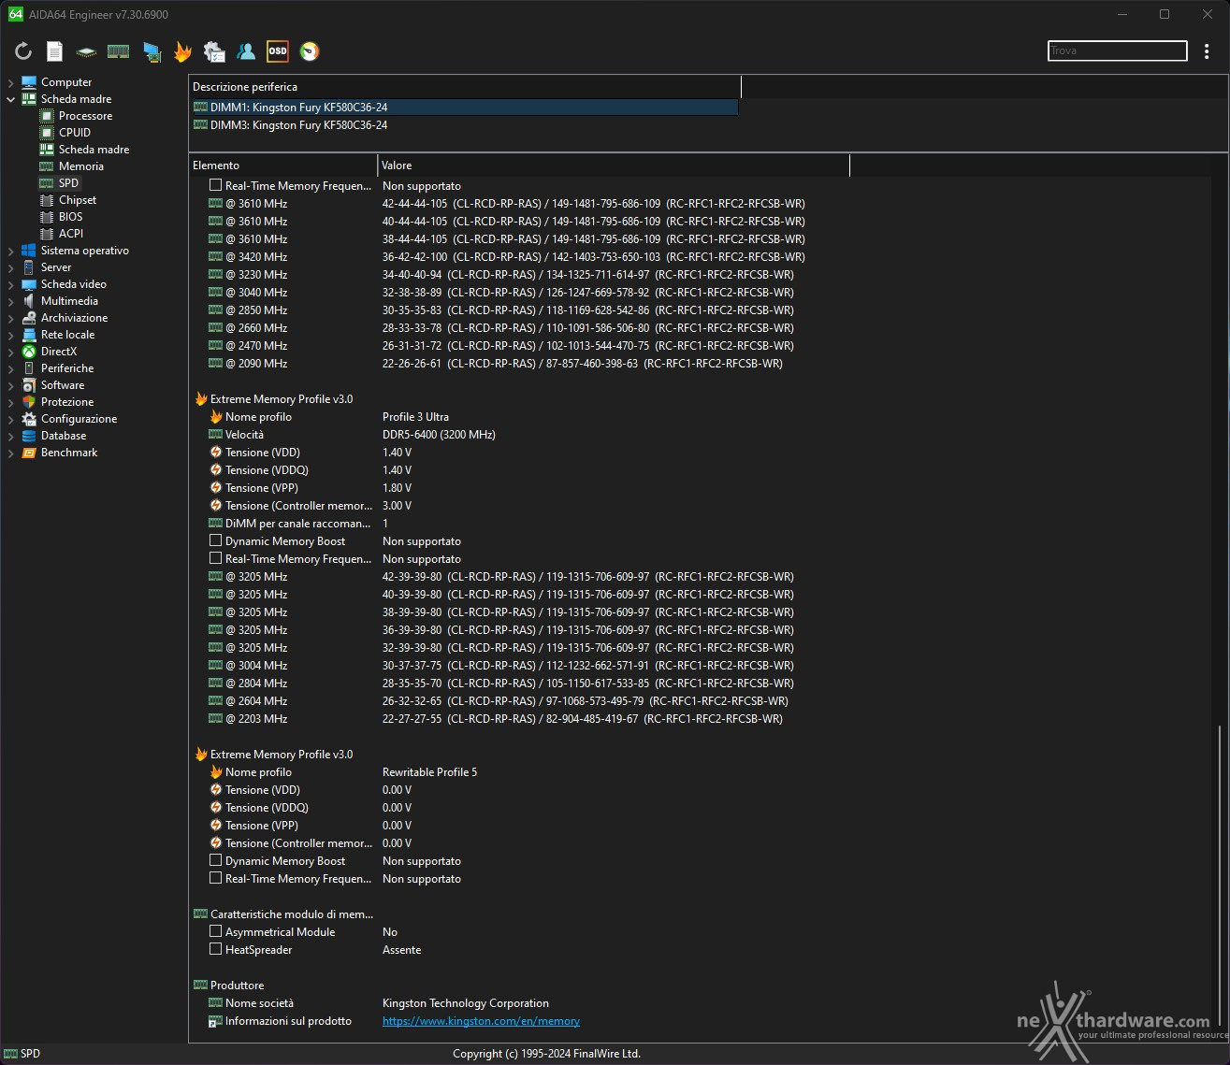Click the Elemento column header
Screen dimensions: 1230x1065
pos(283,166)
